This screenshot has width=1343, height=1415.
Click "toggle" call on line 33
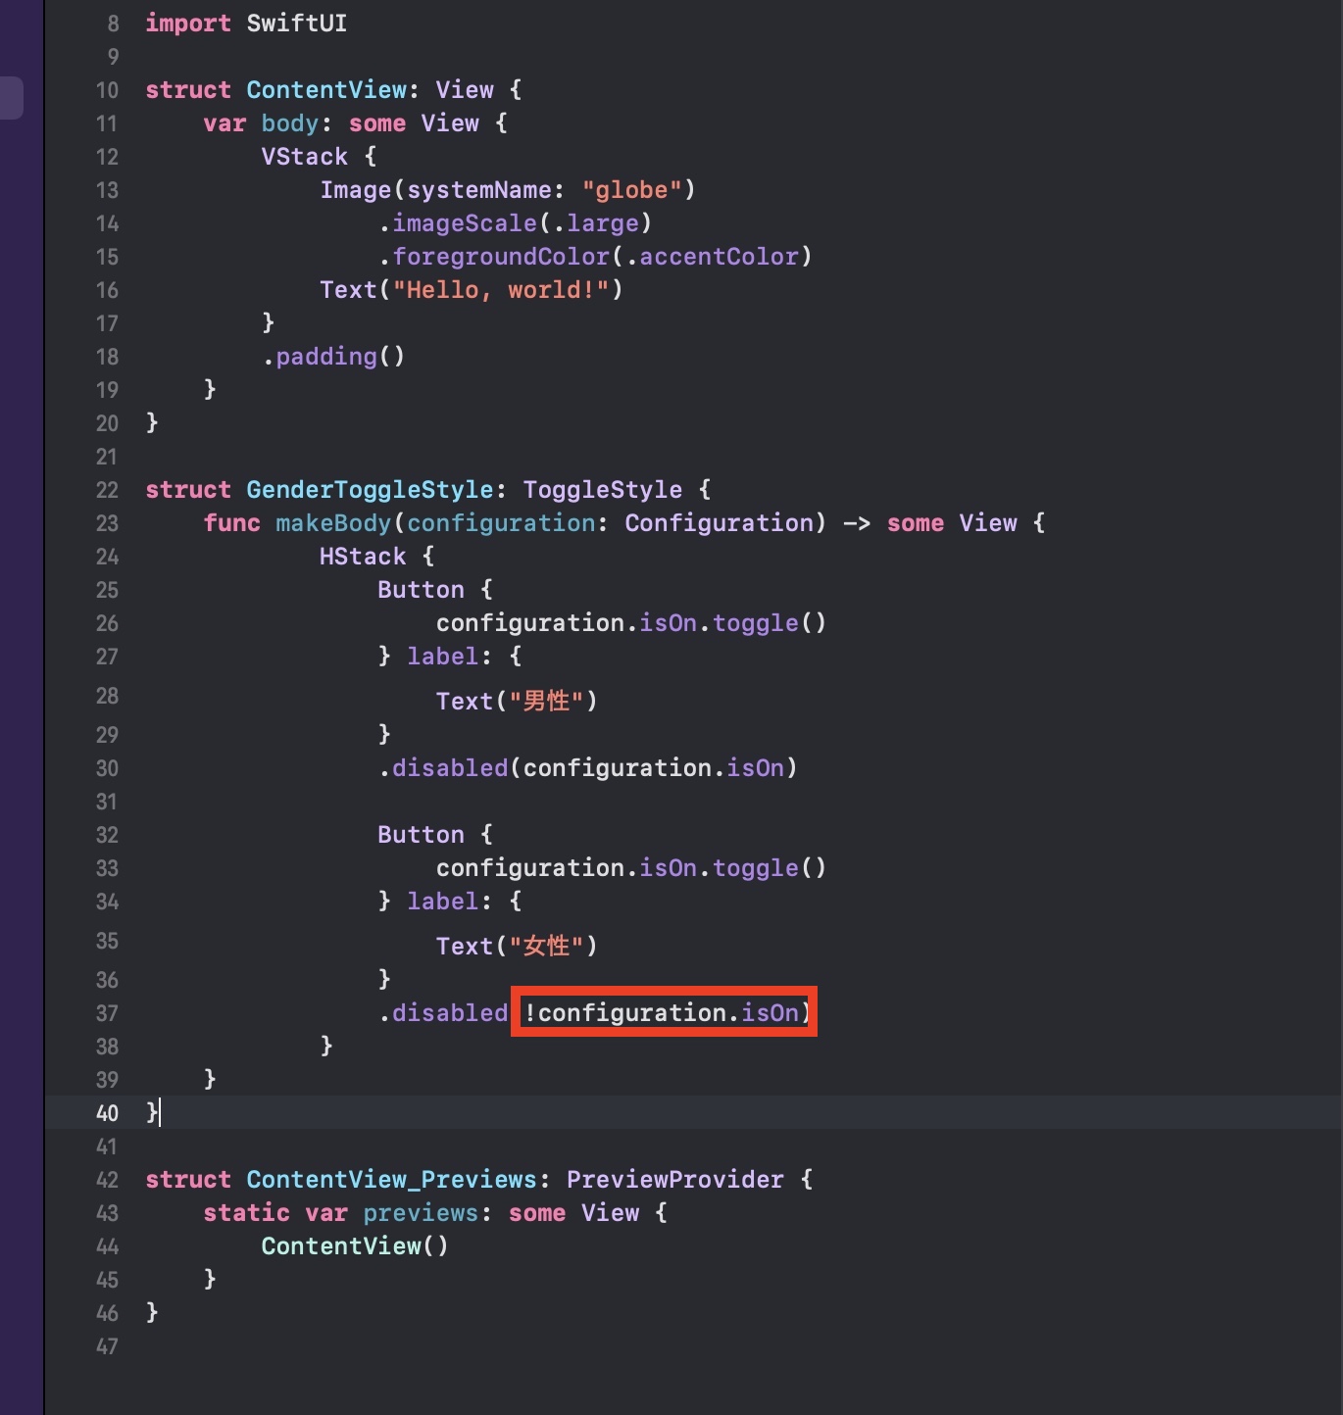tap(756, 868)
